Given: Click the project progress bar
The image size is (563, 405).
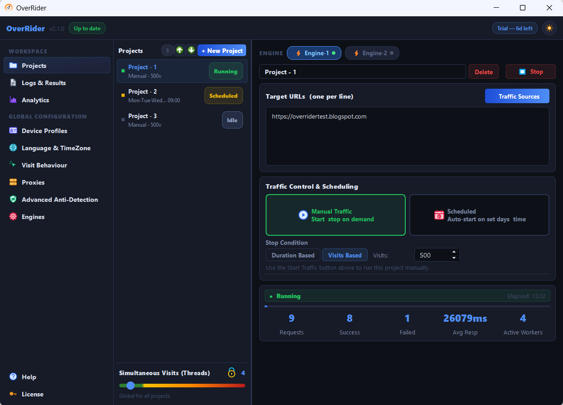Looking at the screenshot, I should point(408,306).
